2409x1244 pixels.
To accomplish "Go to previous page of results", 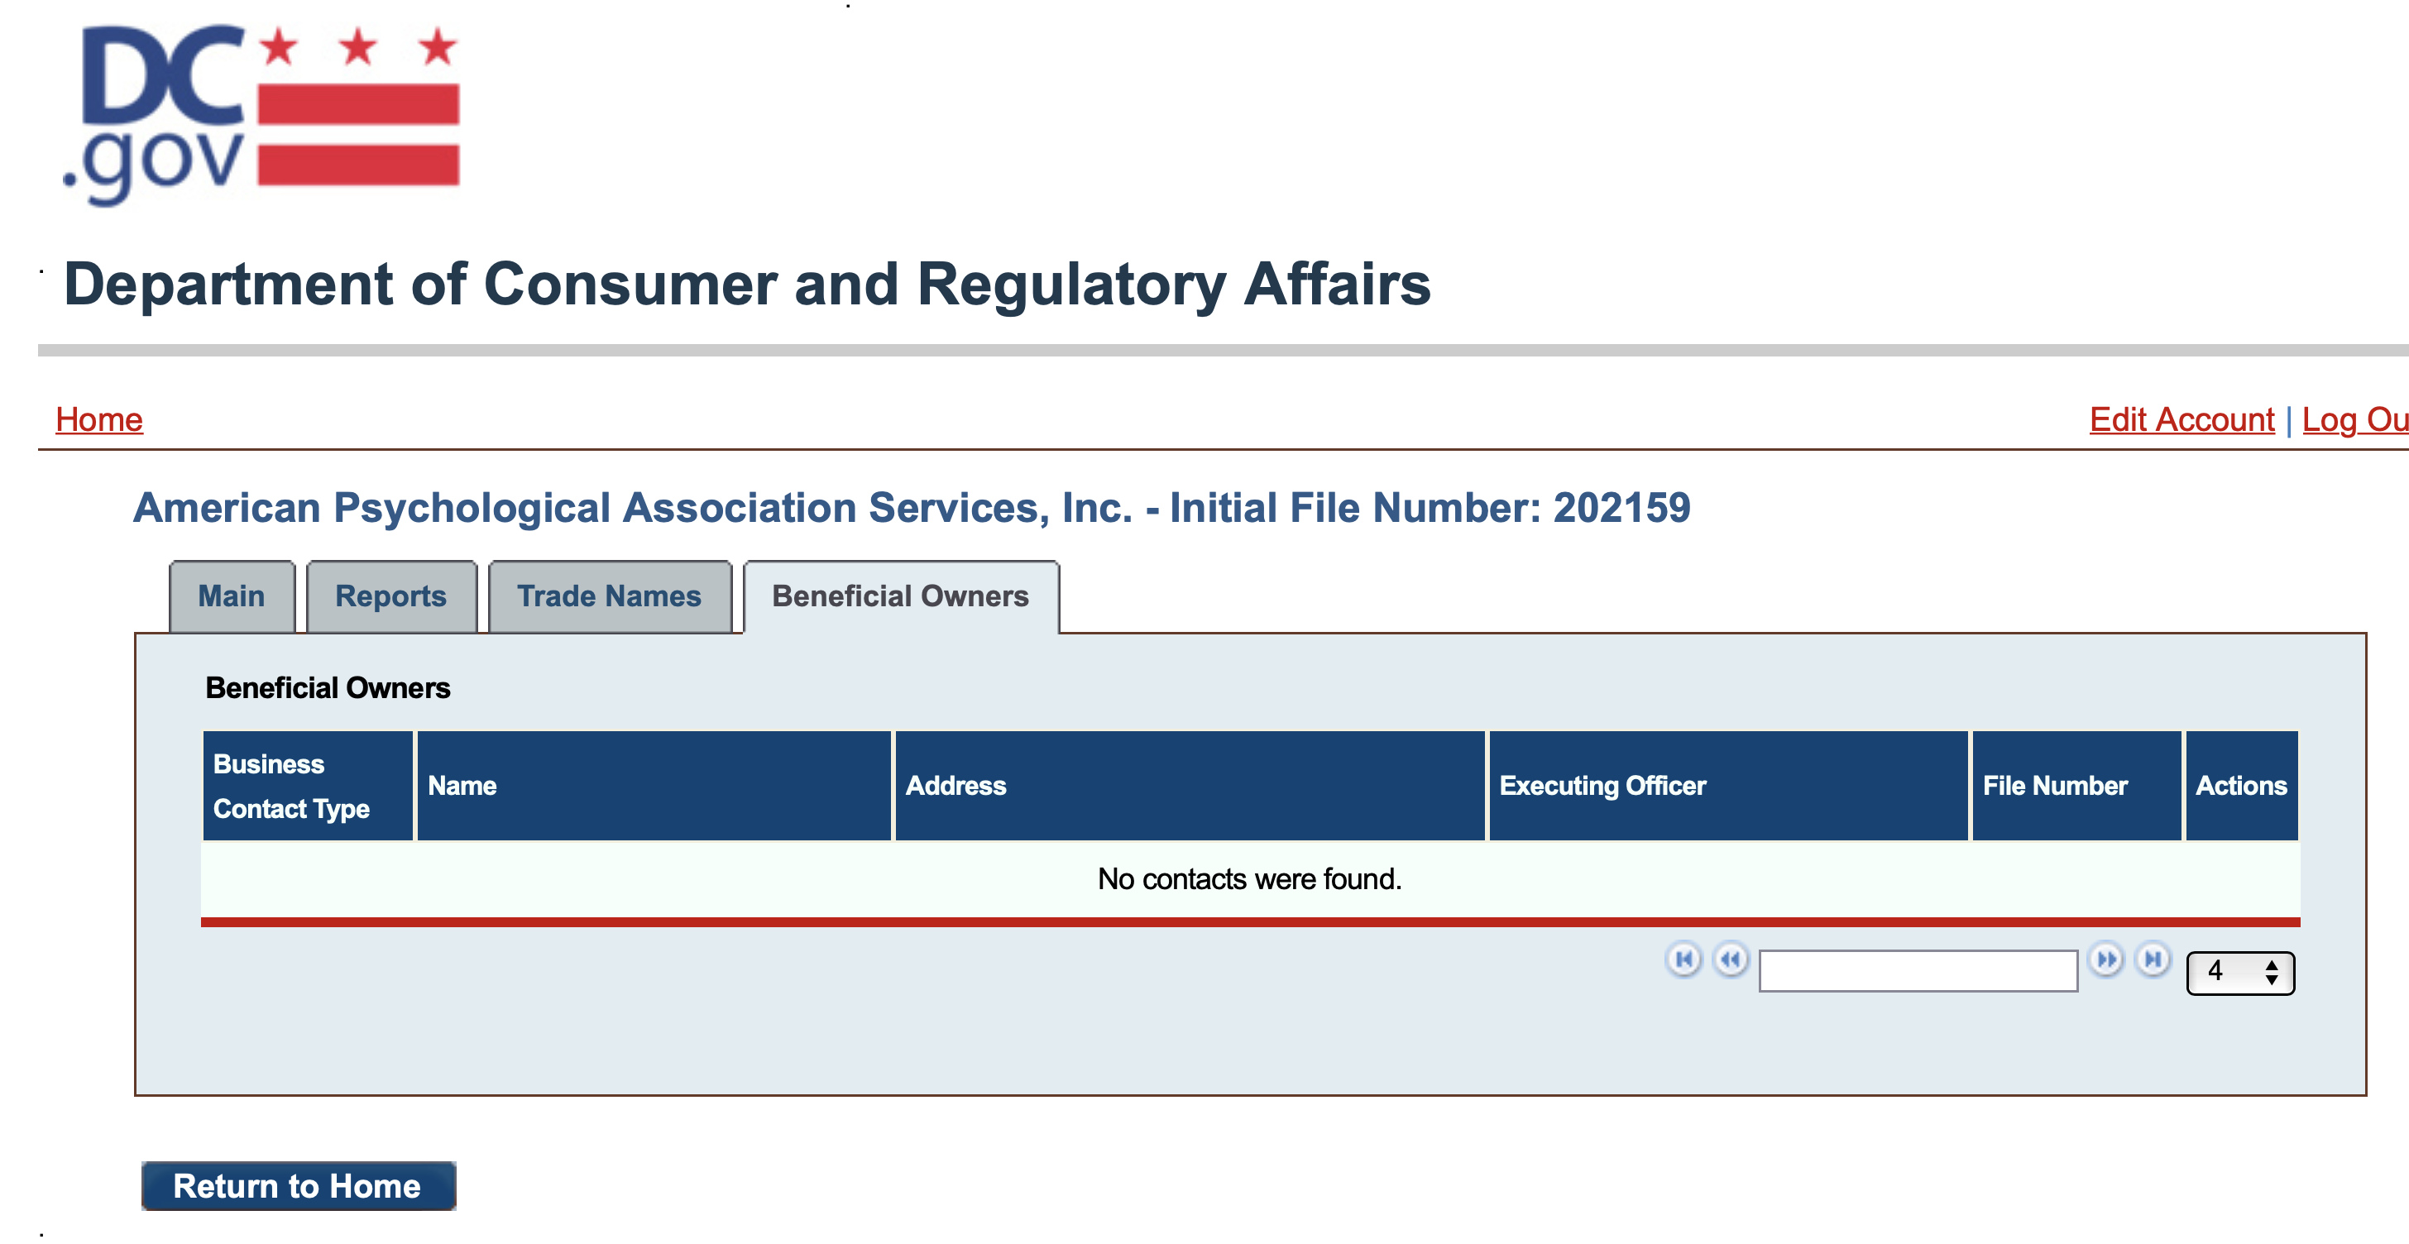I will click(x=1730, y=959).
